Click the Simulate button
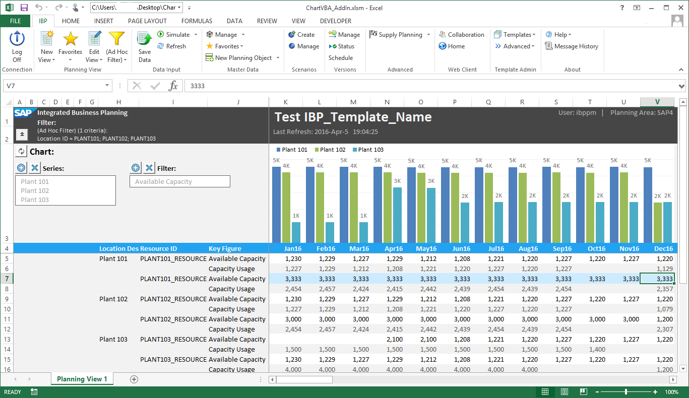The image size is (689, 398). pos(173,35)
